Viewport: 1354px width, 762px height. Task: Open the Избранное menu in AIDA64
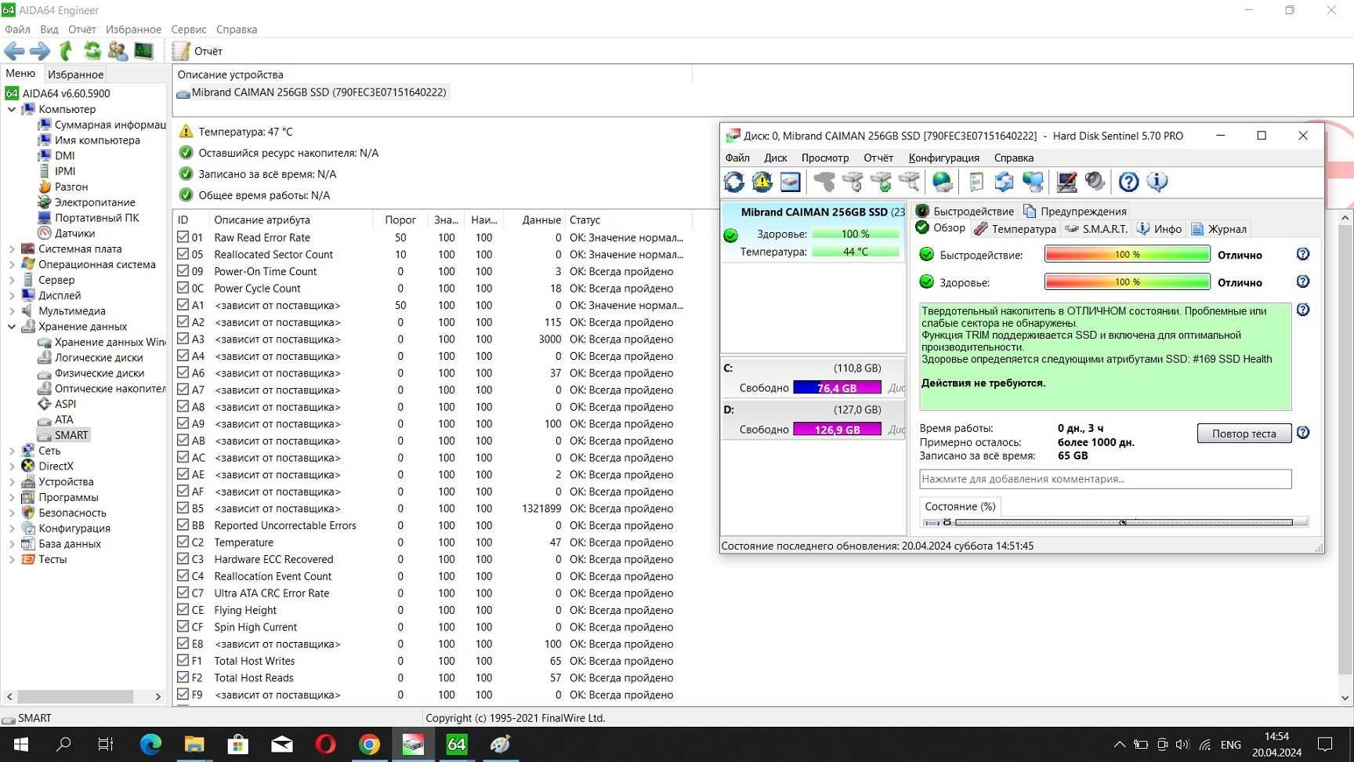coord(133,29)
